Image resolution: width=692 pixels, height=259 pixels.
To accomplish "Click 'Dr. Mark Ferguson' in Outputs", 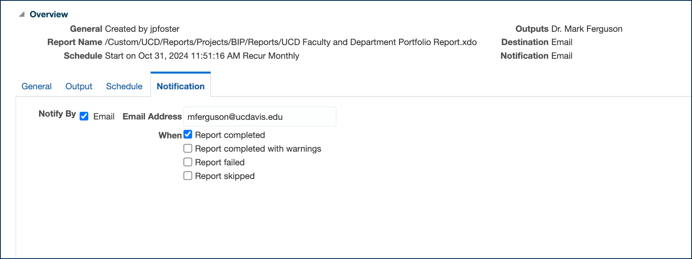I will coord(587,29).
